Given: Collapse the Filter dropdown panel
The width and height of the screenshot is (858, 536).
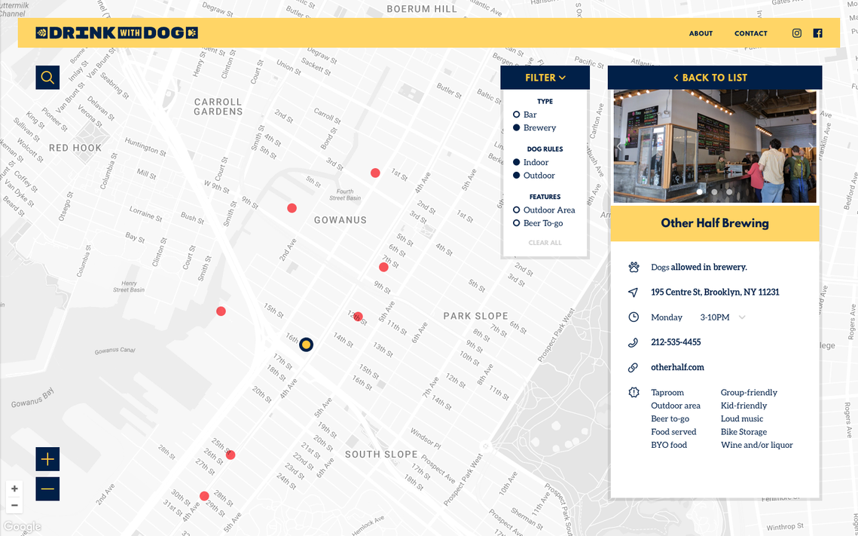Looking at the screenshot, I should click(x=545, y=78).
